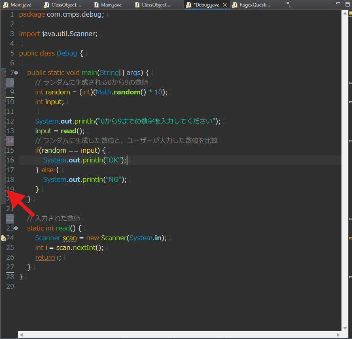Click the horizontal scrollbar left arrow
This screenshot has width=352, height=339.
coord(21,335)
